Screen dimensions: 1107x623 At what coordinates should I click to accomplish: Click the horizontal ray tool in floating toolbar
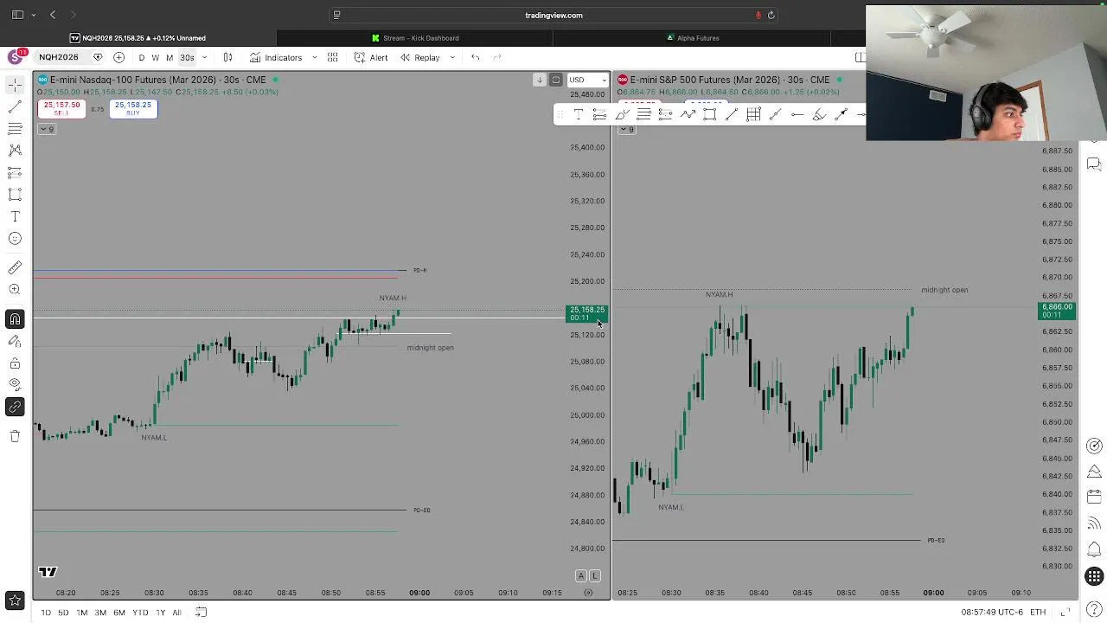click(797, 114)
